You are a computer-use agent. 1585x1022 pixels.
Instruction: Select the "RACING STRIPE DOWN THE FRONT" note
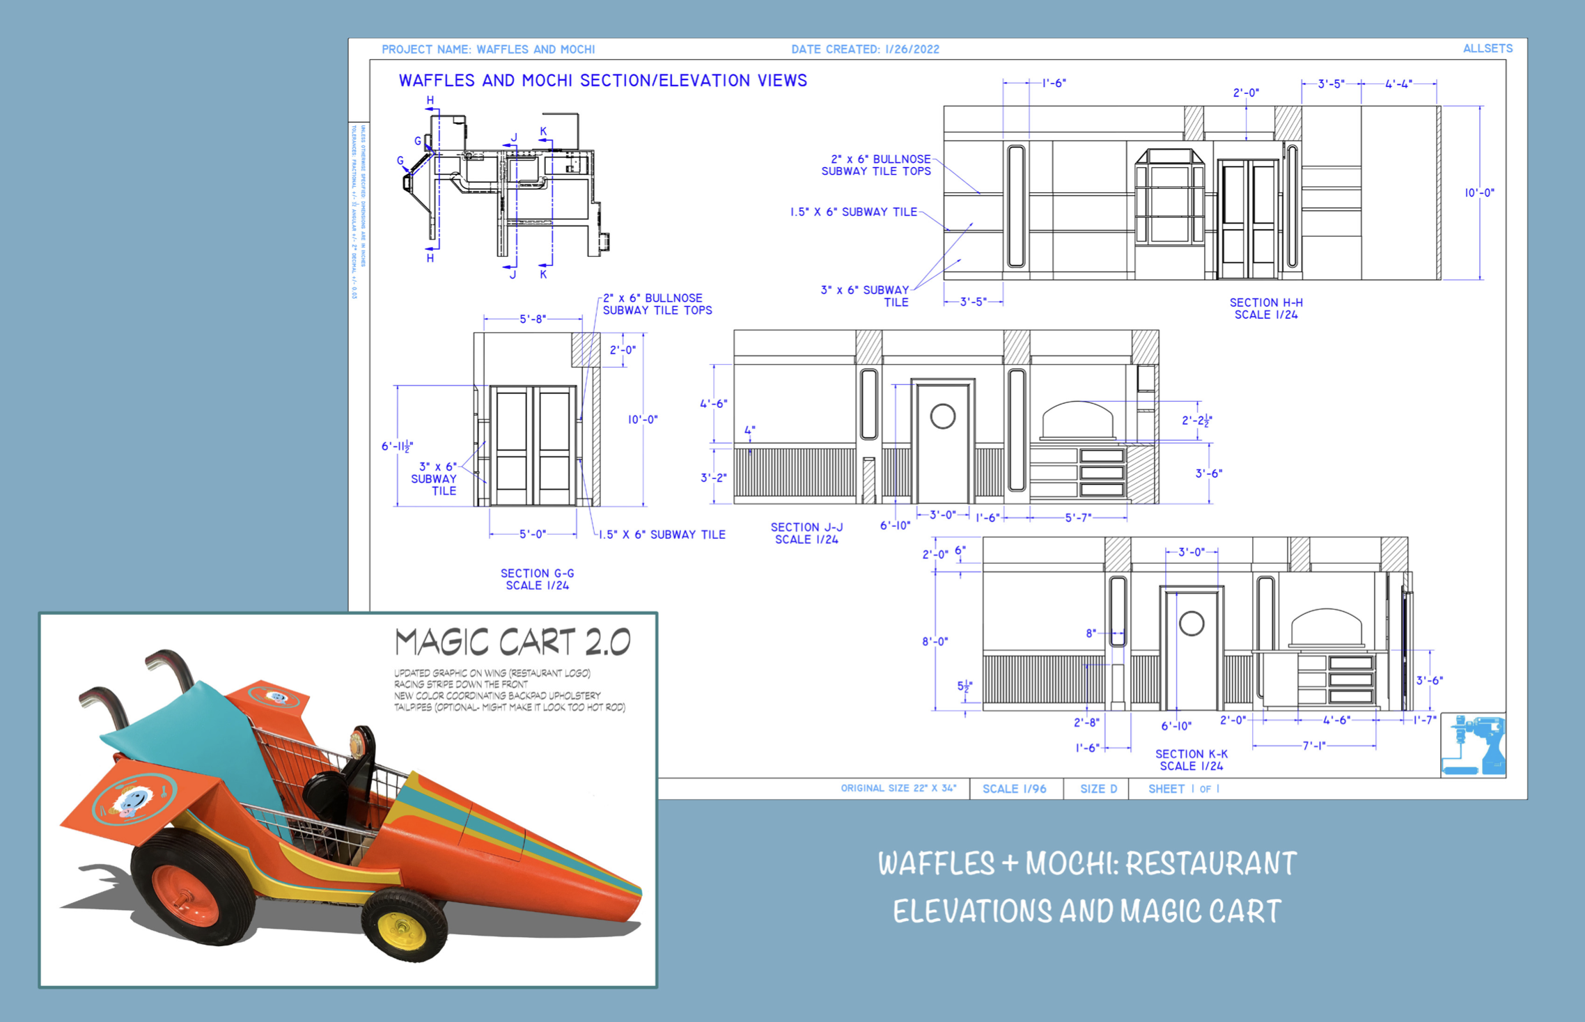461,684
